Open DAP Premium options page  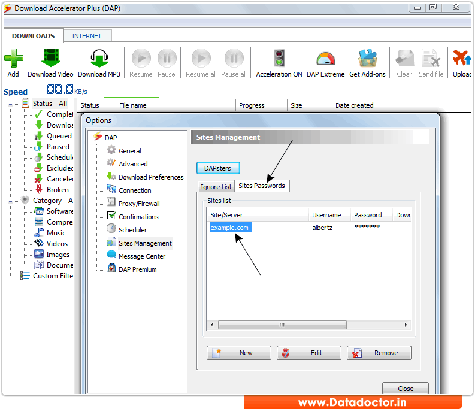138,269
